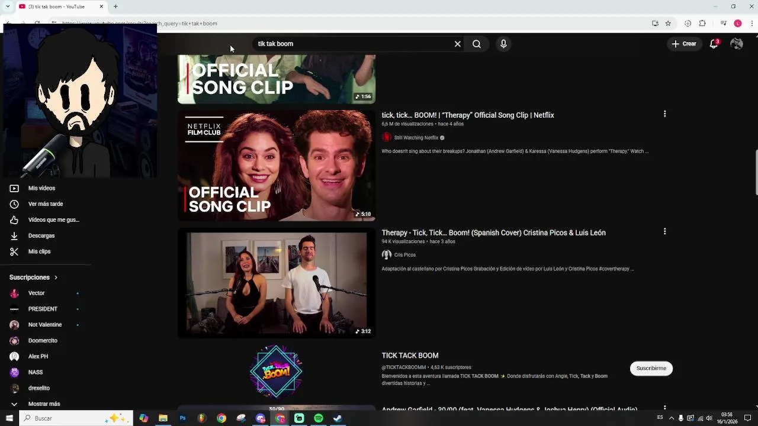
Task: Expand the Suscripciones section chevron
Action: point(56,277)
